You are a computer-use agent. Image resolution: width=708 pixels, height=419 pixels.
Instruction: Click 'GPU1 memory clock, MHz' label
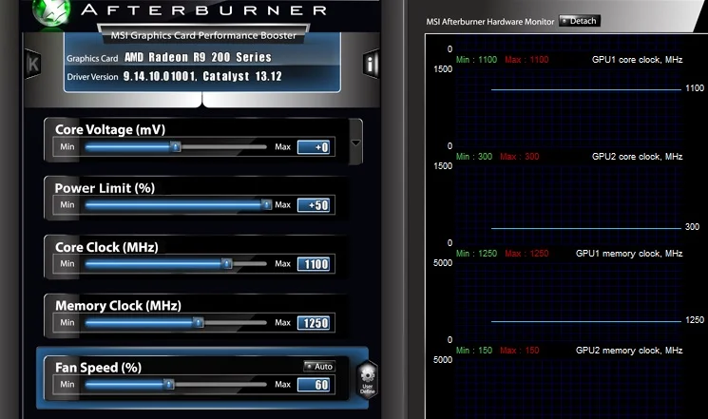(629, 254)
